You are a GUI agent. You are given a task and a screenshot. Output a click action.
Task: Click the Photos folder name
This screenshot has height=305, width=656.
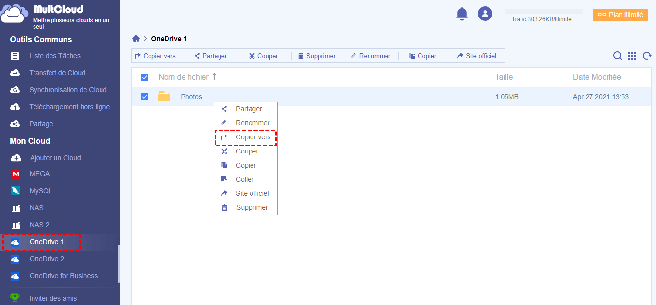(191, 97)
